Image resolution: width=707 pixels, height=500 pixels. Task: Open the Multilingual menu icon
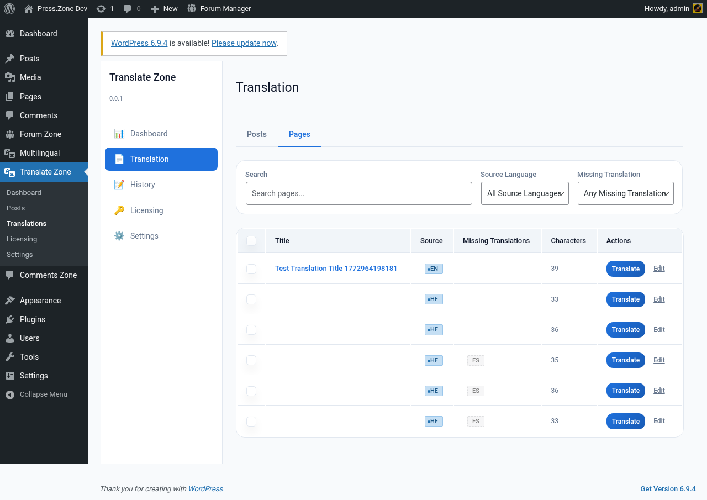tap(10, 153)
